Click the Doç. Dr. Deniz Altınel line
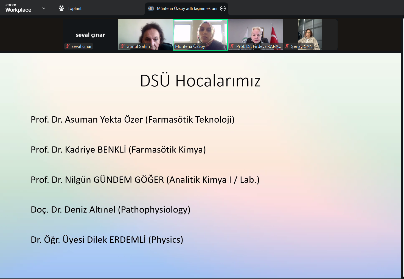 click(x=110, y=209)
